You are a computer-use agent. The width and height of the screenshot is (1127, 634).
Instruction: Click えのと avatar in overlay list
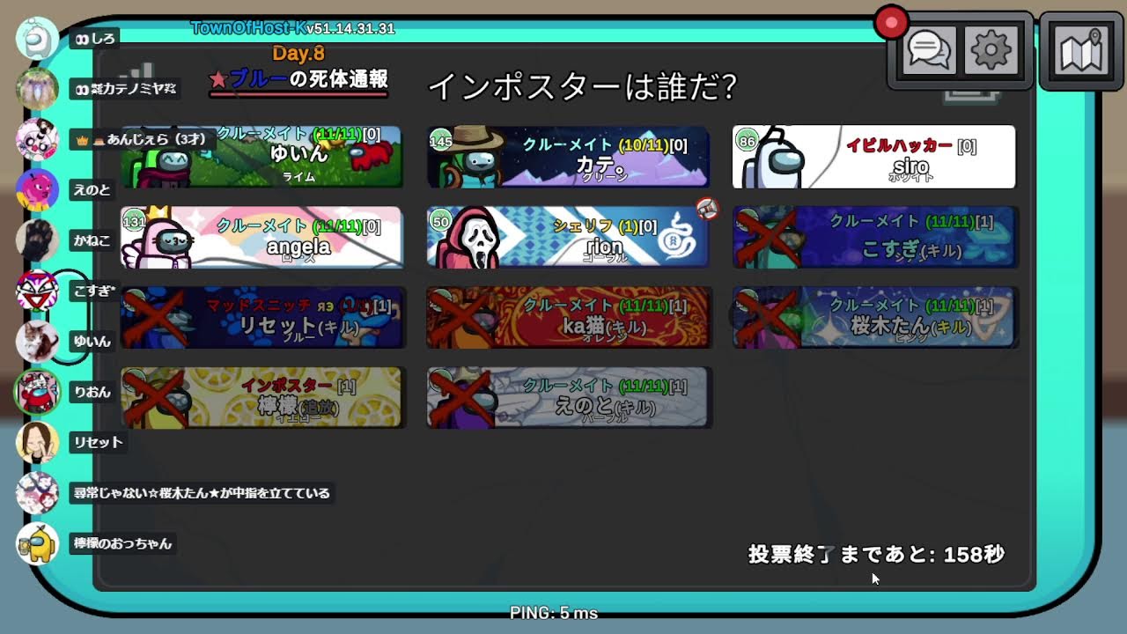pyautogui.click(x=38, y=189)
